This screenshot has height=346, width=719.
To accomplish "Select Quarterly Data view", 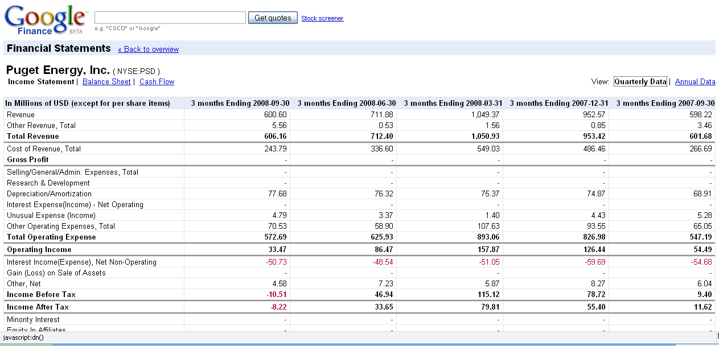I will tap(640, 82).
